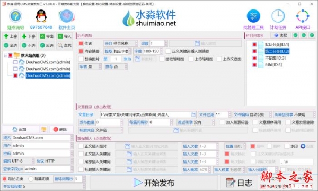Enable 加入段落标签 checkbox
This screenshot has width=318, height=191.
tap(223, 122)
